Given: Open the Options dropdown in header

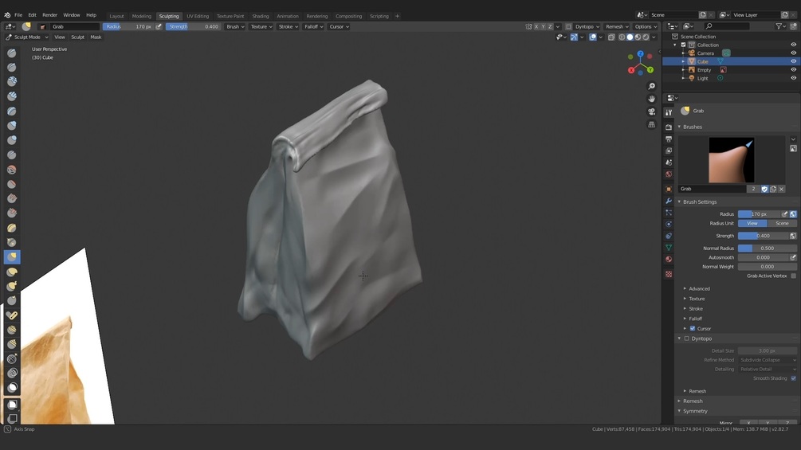Looking at the screenshot, I should [x=646, y=26].
